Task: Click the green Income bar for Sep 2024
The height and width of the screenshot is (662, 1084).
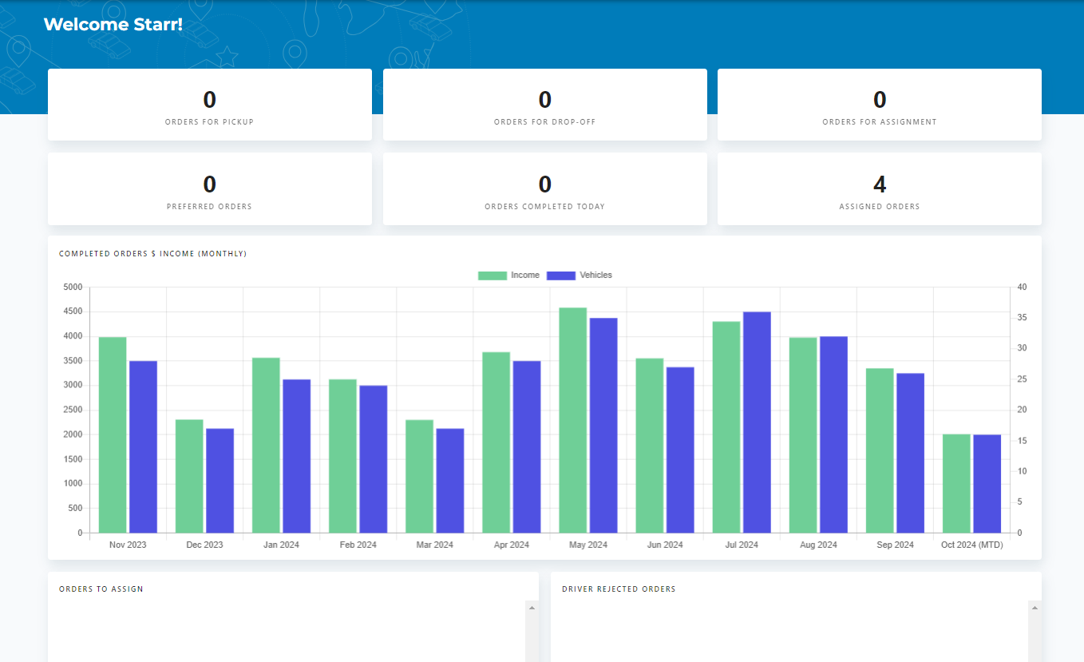Action: [880, 450]
